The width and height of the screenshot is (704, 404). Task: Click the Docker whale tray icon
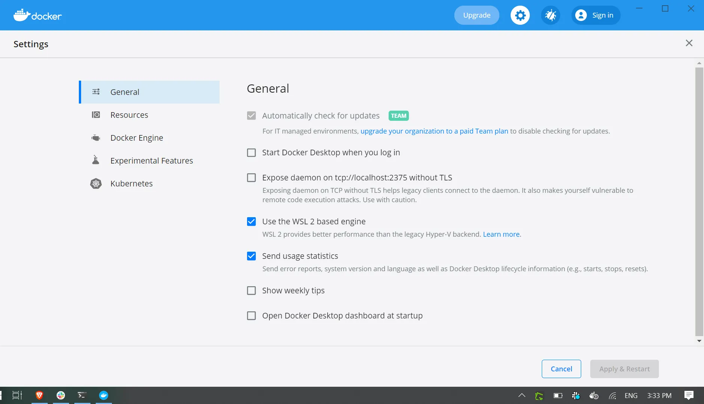point(594,396)
